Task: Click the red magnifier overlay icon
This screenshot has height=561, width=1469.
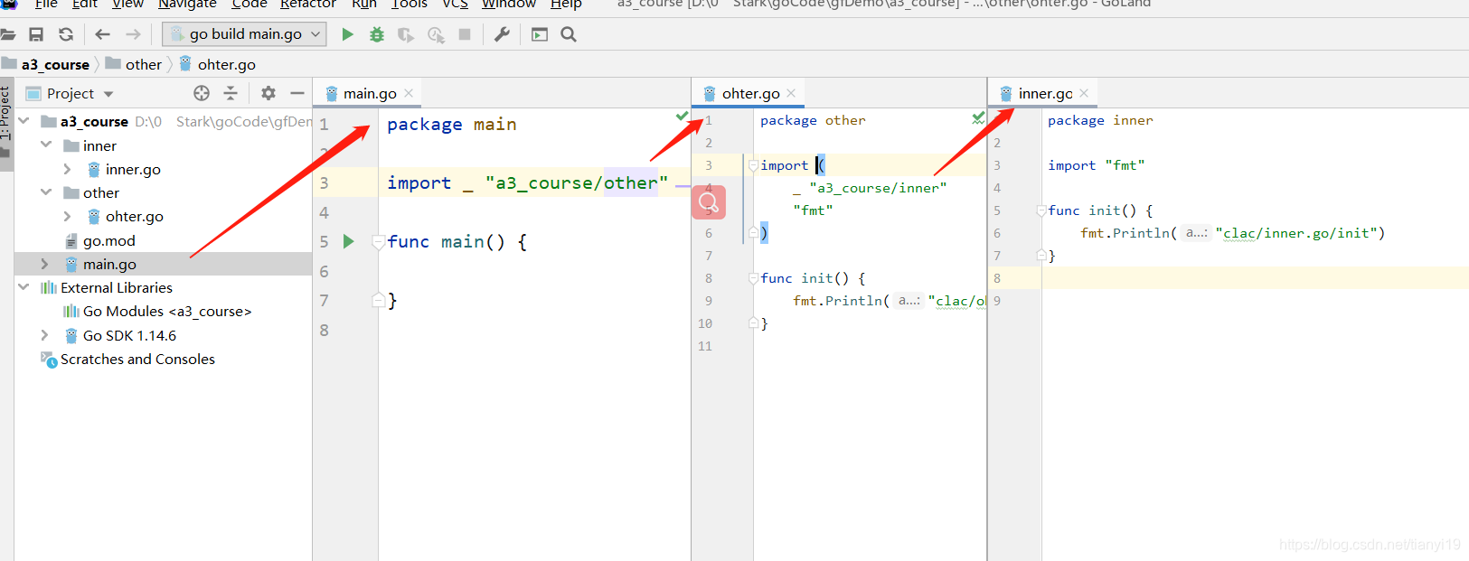Action: click(x=709, y=201)
